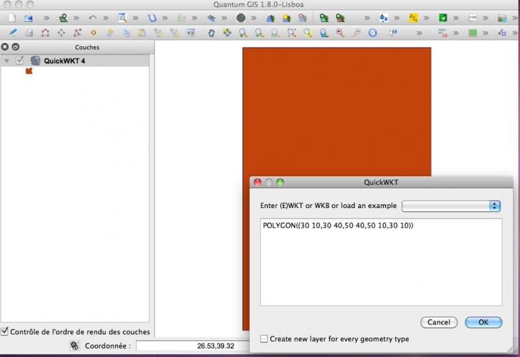Undock the Couches panel with float button
Screen dimensions: 520x357
pos(16,47)
